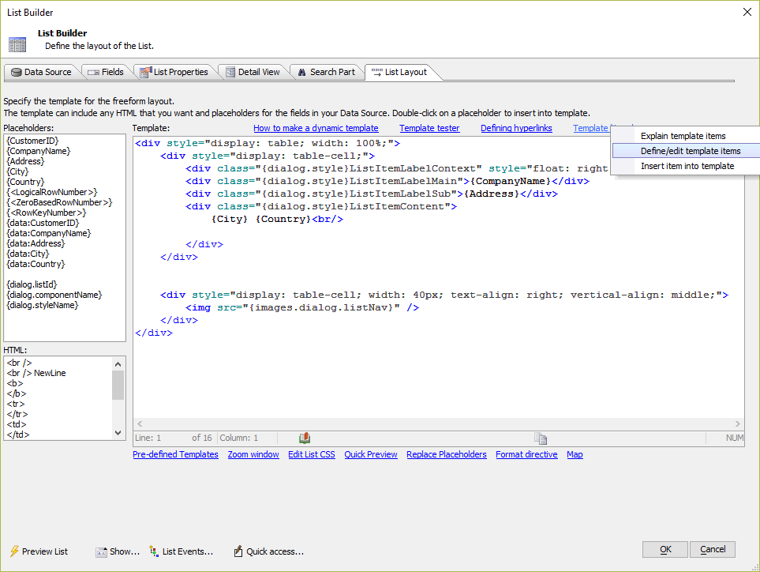Select {dialog.styleName} placeholder

[x=42, y=305]
